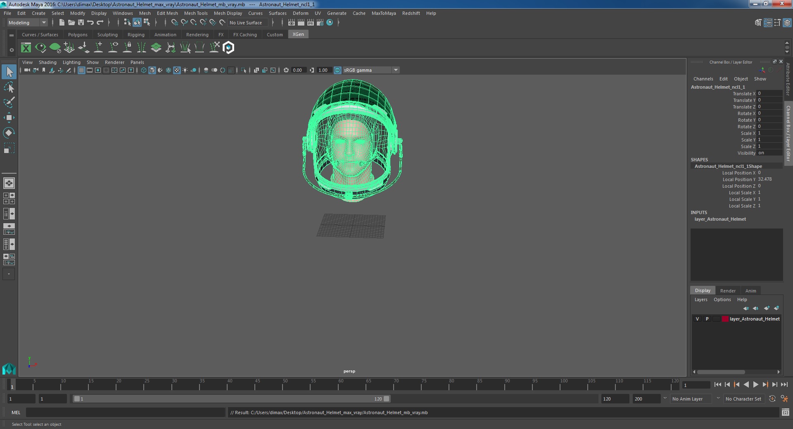The height and width of the screenshot is (429, 793).
Task: Click the XGen delete guides icon
Action: pos(214,48)
